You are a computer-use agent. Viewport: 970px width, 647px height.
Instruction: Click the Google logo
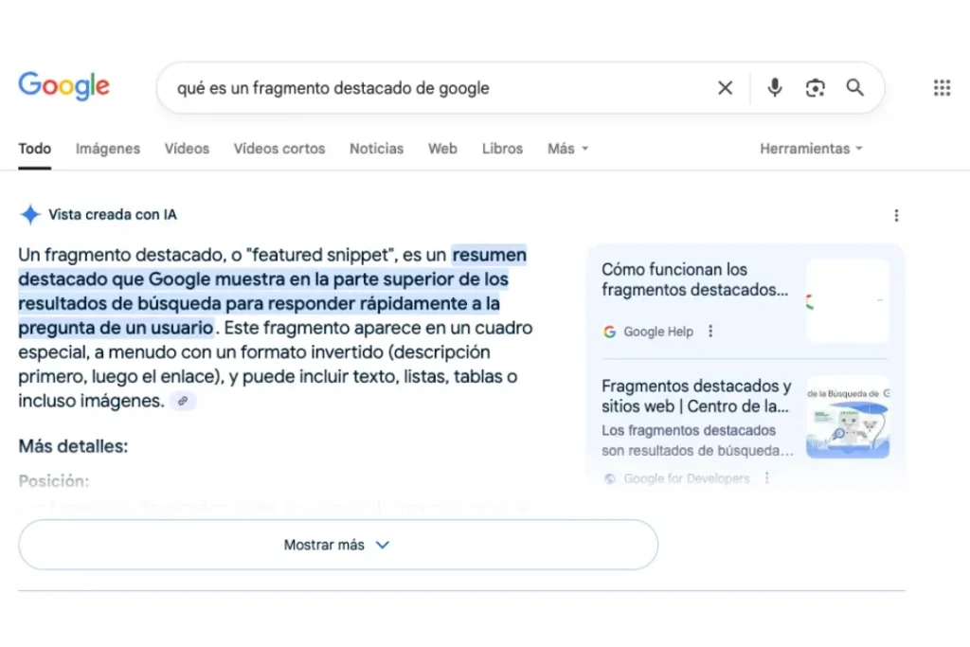point(63,85)
